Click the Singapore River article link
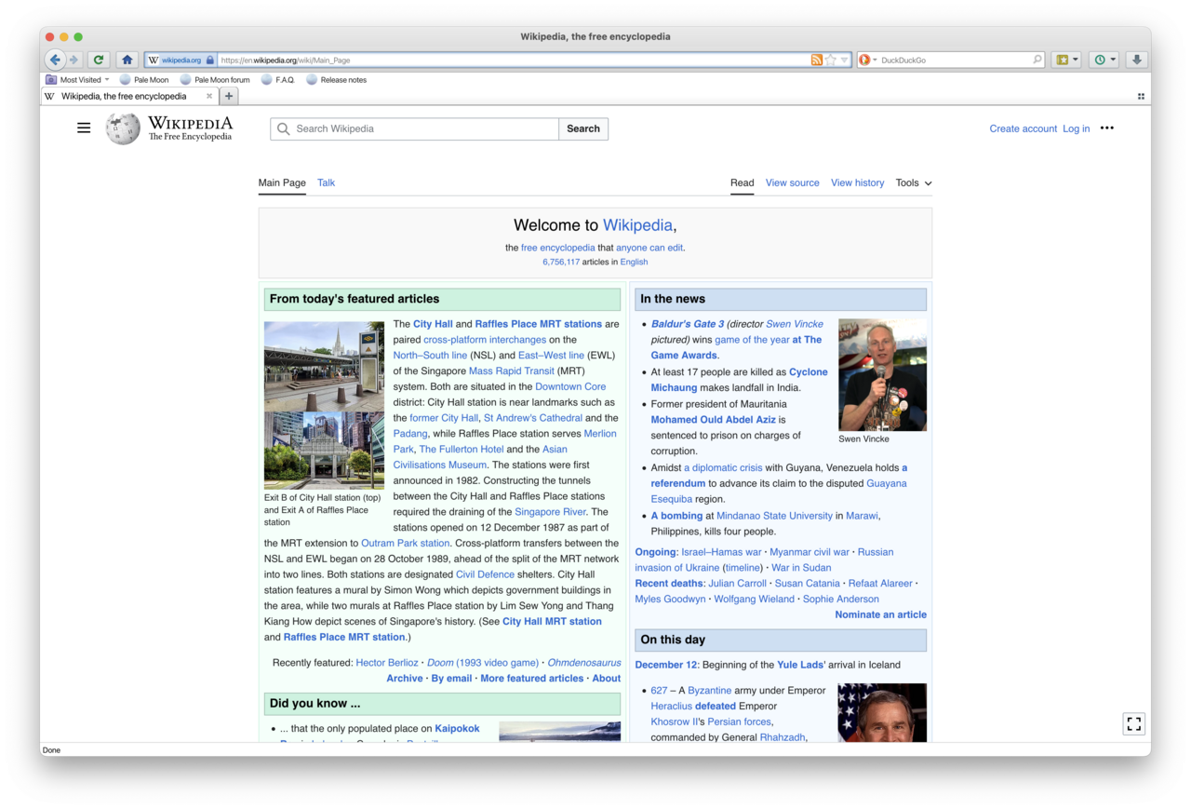 [x=550, y=512]
